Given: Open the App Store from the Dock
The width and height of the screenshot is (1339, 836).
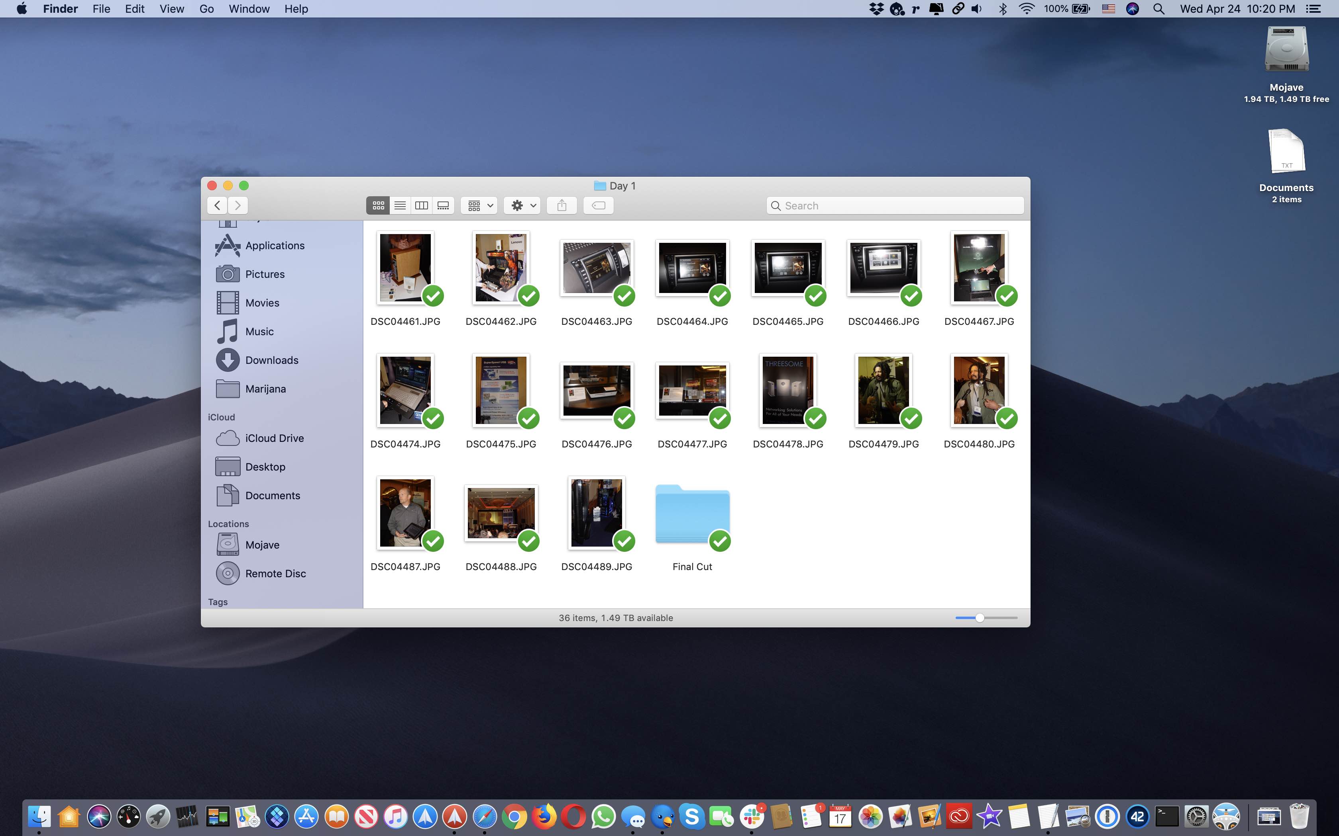Looking at the screenshot, I should [306, 816].
